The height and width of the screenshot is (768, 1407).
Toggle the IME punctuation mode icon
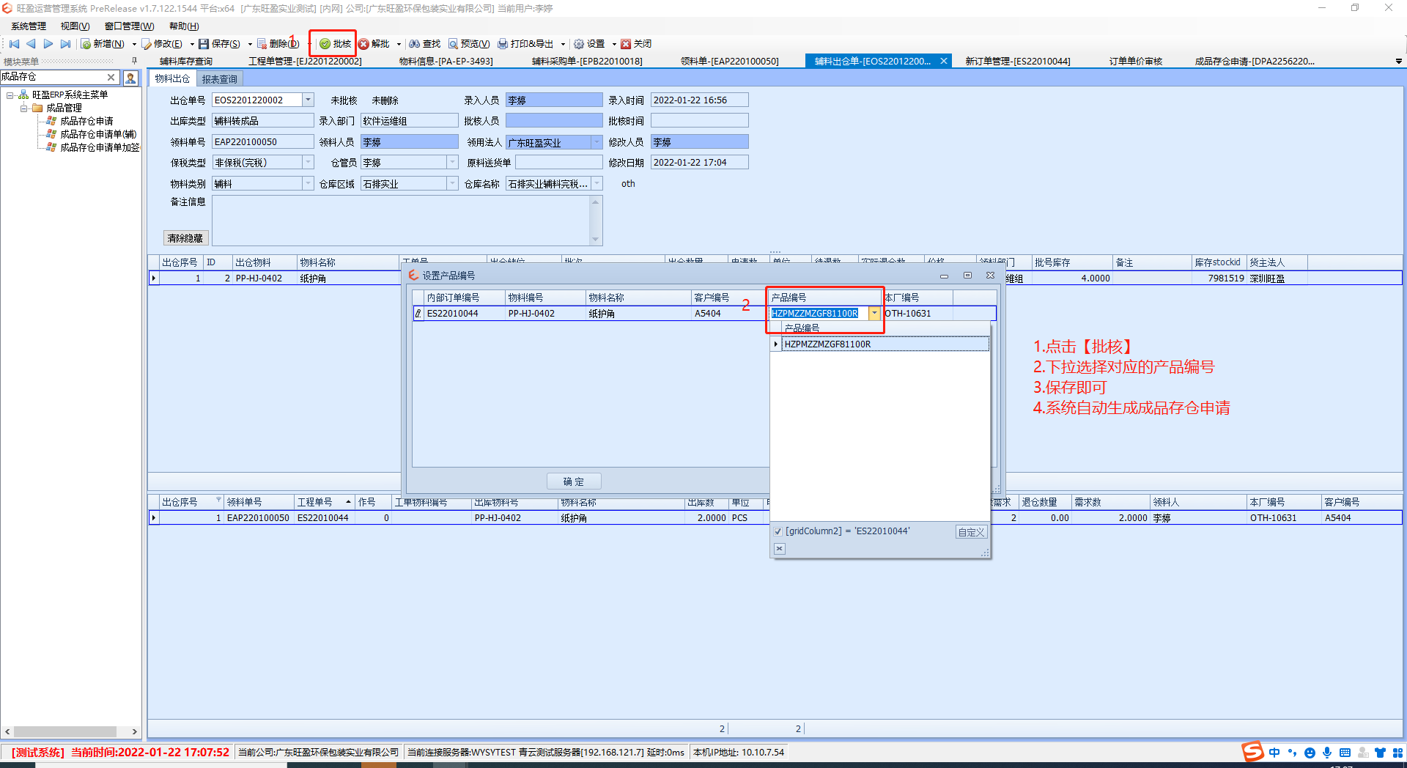pyautogui.click(x=1292, y=753)
